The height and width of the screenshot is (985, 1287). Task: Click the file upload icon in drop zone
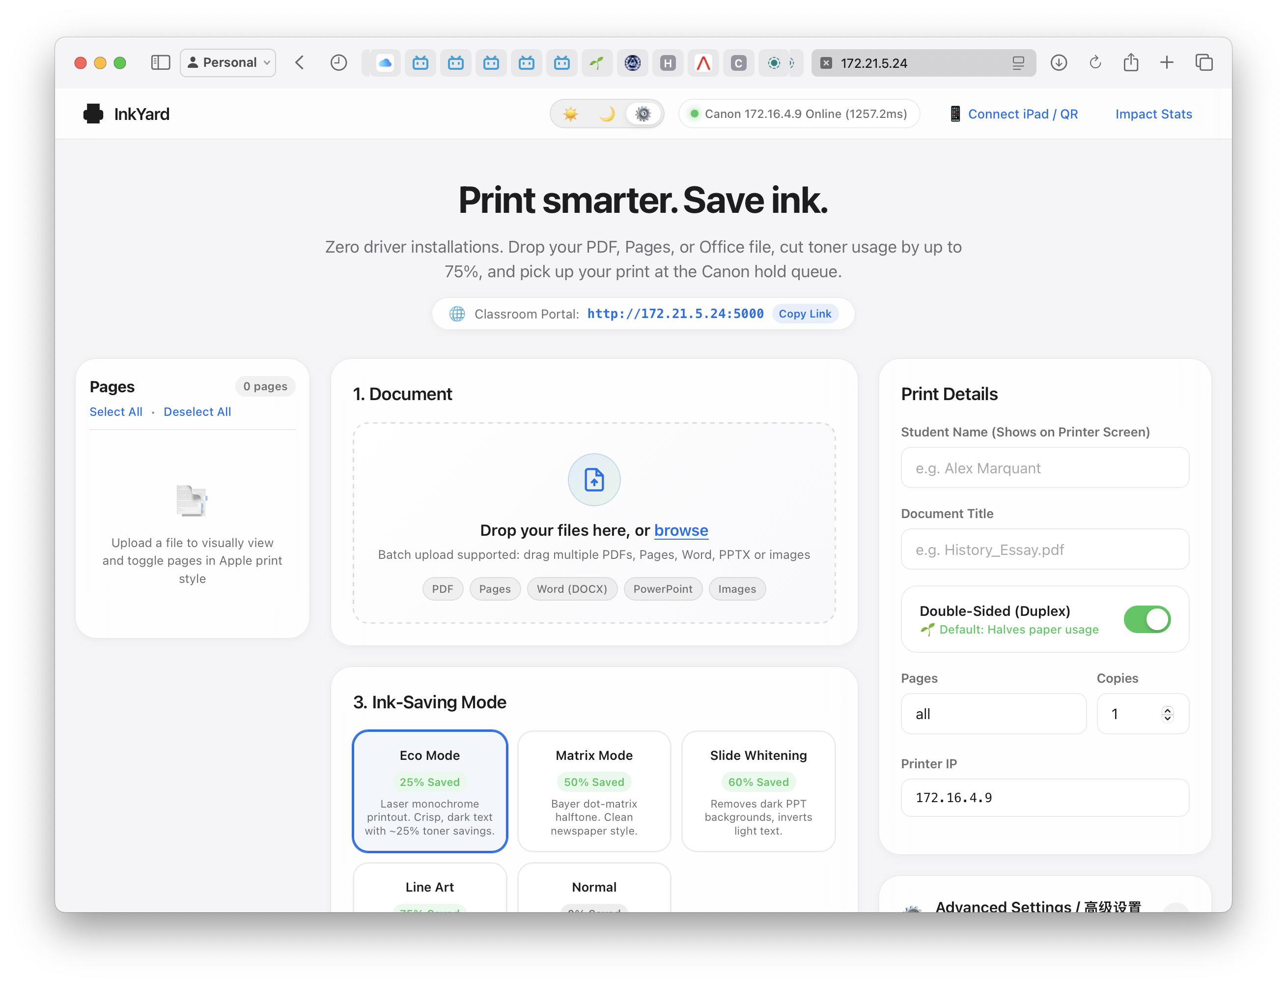[594, 480]
